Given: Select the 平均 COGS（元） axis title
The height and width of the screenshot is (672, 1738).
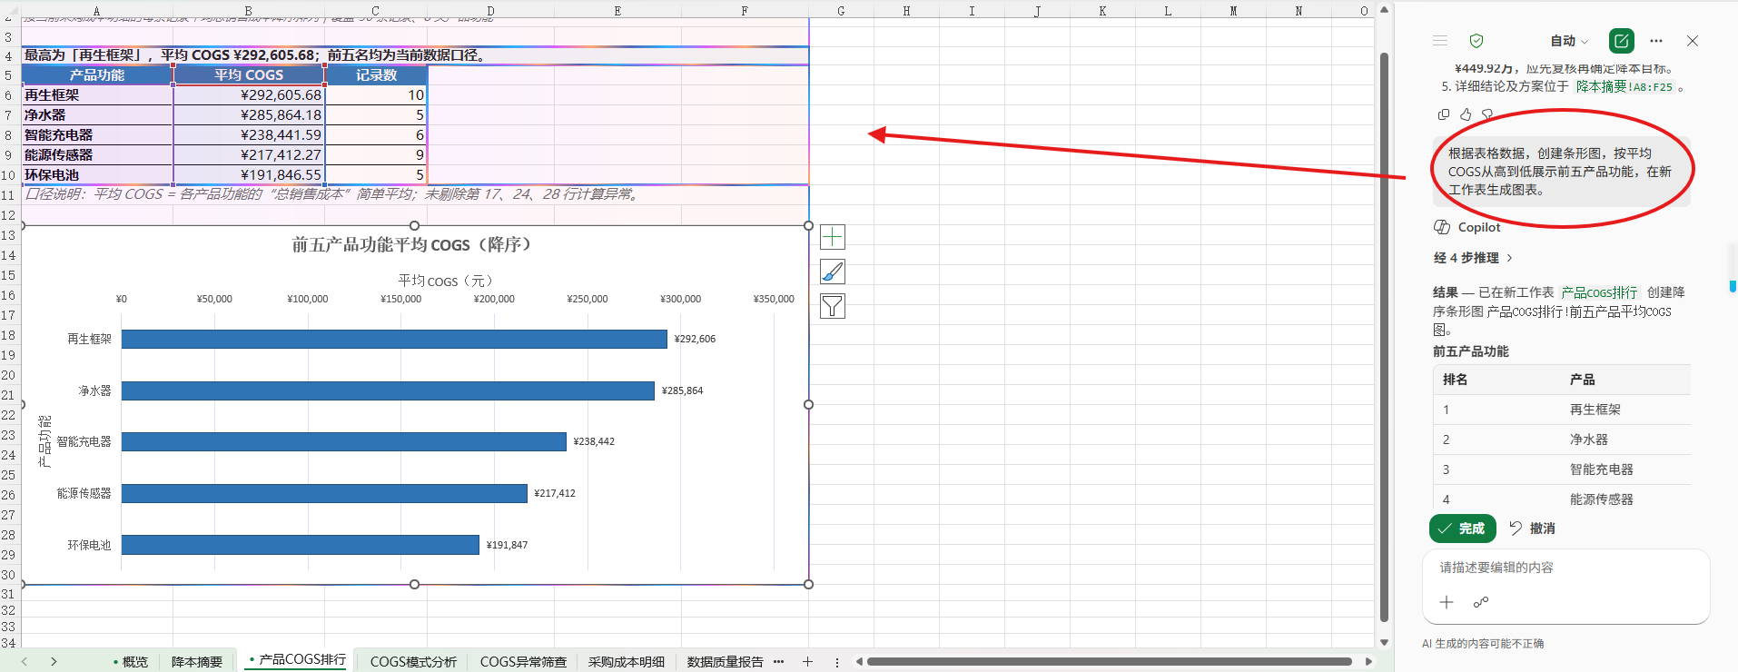Looking at the screenshot, I should pyautogui.click(x=445, y=281).
